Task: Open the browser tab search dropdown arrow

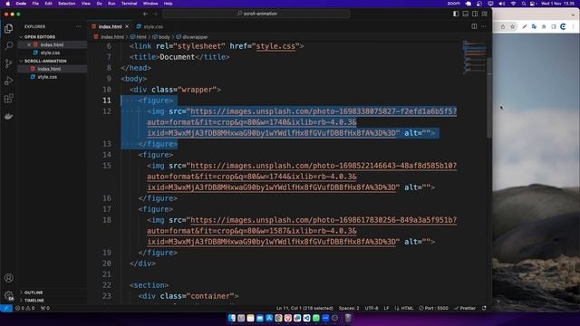Action: point(573,14)
